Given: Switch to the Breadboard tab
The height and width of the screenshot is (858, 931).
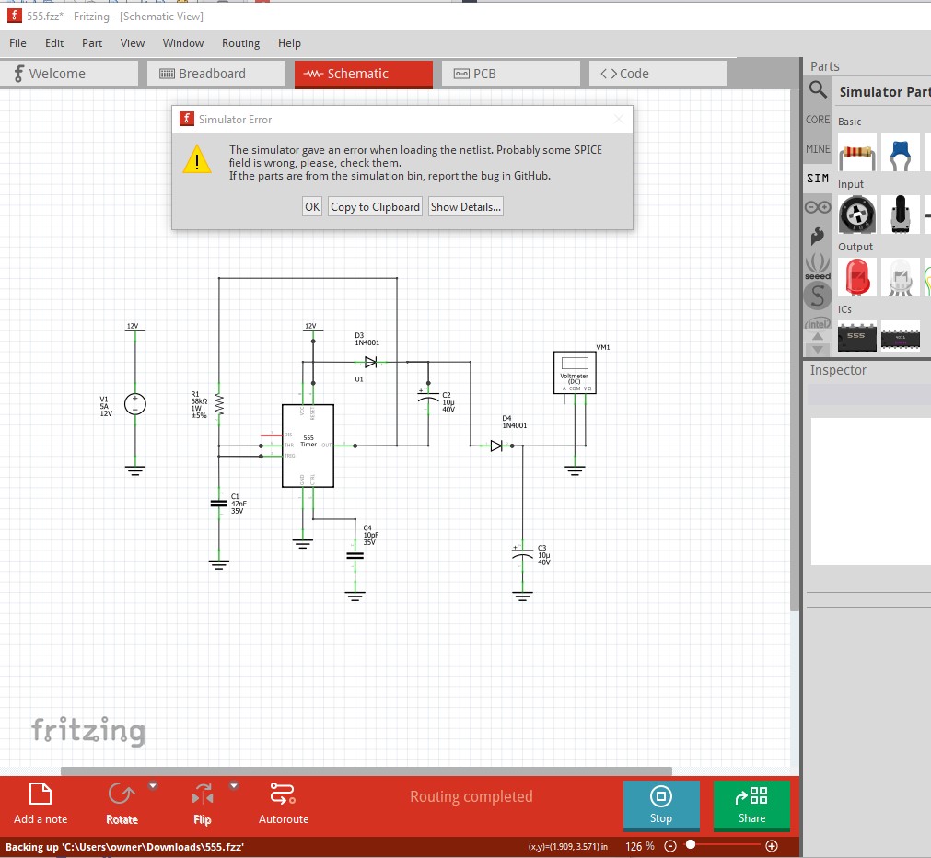Looking at the screenshot, I should (x=216, y=74).
